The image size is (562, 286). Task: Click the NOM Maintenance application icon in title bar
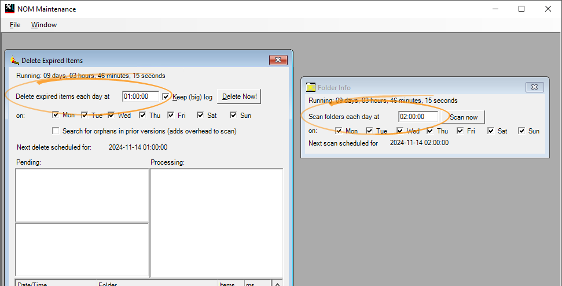coord(10,9)
